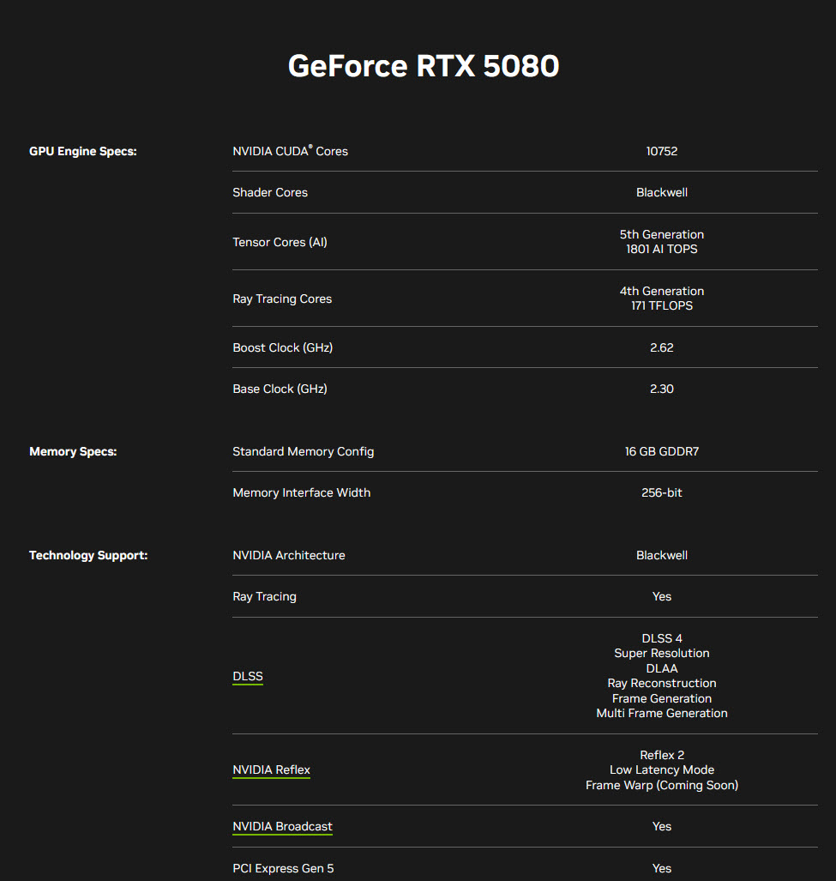Click Blackwell in the Shader Cores row
The height and width of the screenshot is (881, 836).
point(661,192)
